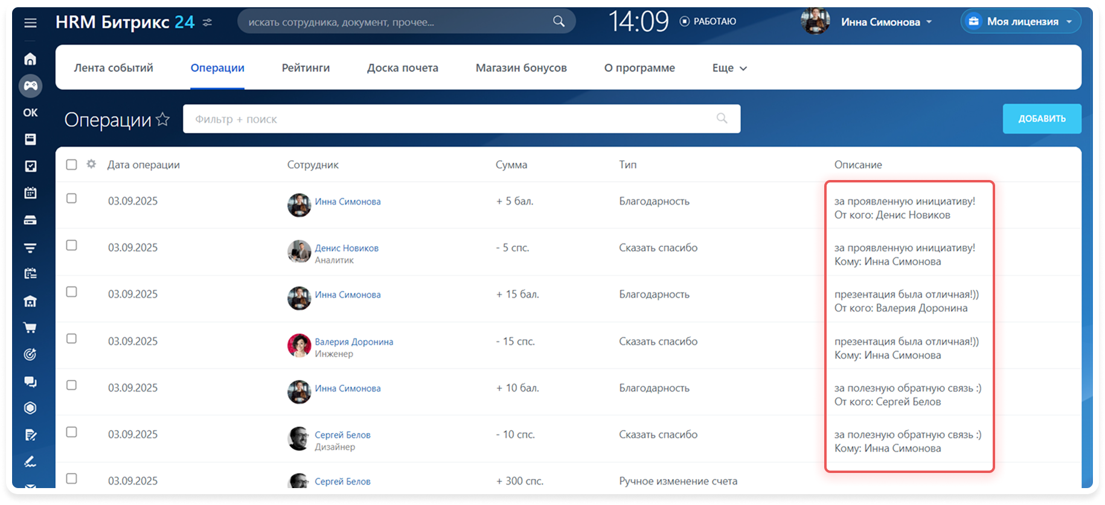Expand the Моя лицензия dropdown
1105x505 pixels.
[1022, 22]
